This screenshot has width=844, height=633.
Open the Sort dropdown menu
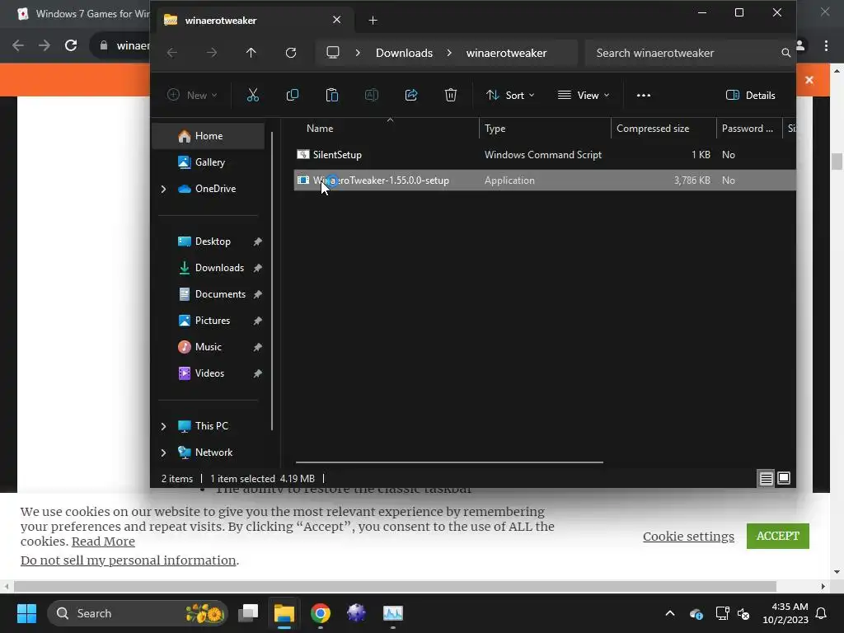pyautogui.click(x=509, y=96)
